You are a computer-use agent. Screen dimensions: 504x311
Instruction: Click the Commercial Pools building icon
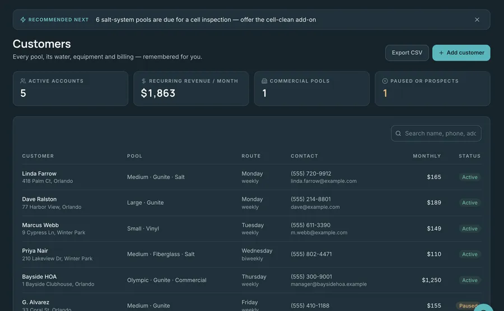[x=264, y=81]
